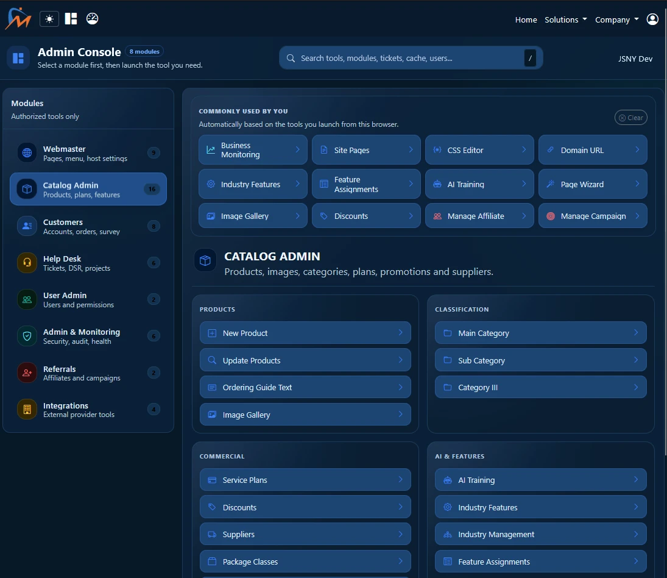
Task: Click the slash shortcut key badge
Action: [530, 58]
